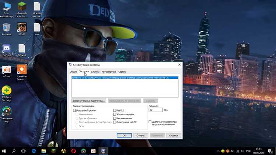Click the Применить button
Viewport: 276px width, 155px height.
click(157, 135)
